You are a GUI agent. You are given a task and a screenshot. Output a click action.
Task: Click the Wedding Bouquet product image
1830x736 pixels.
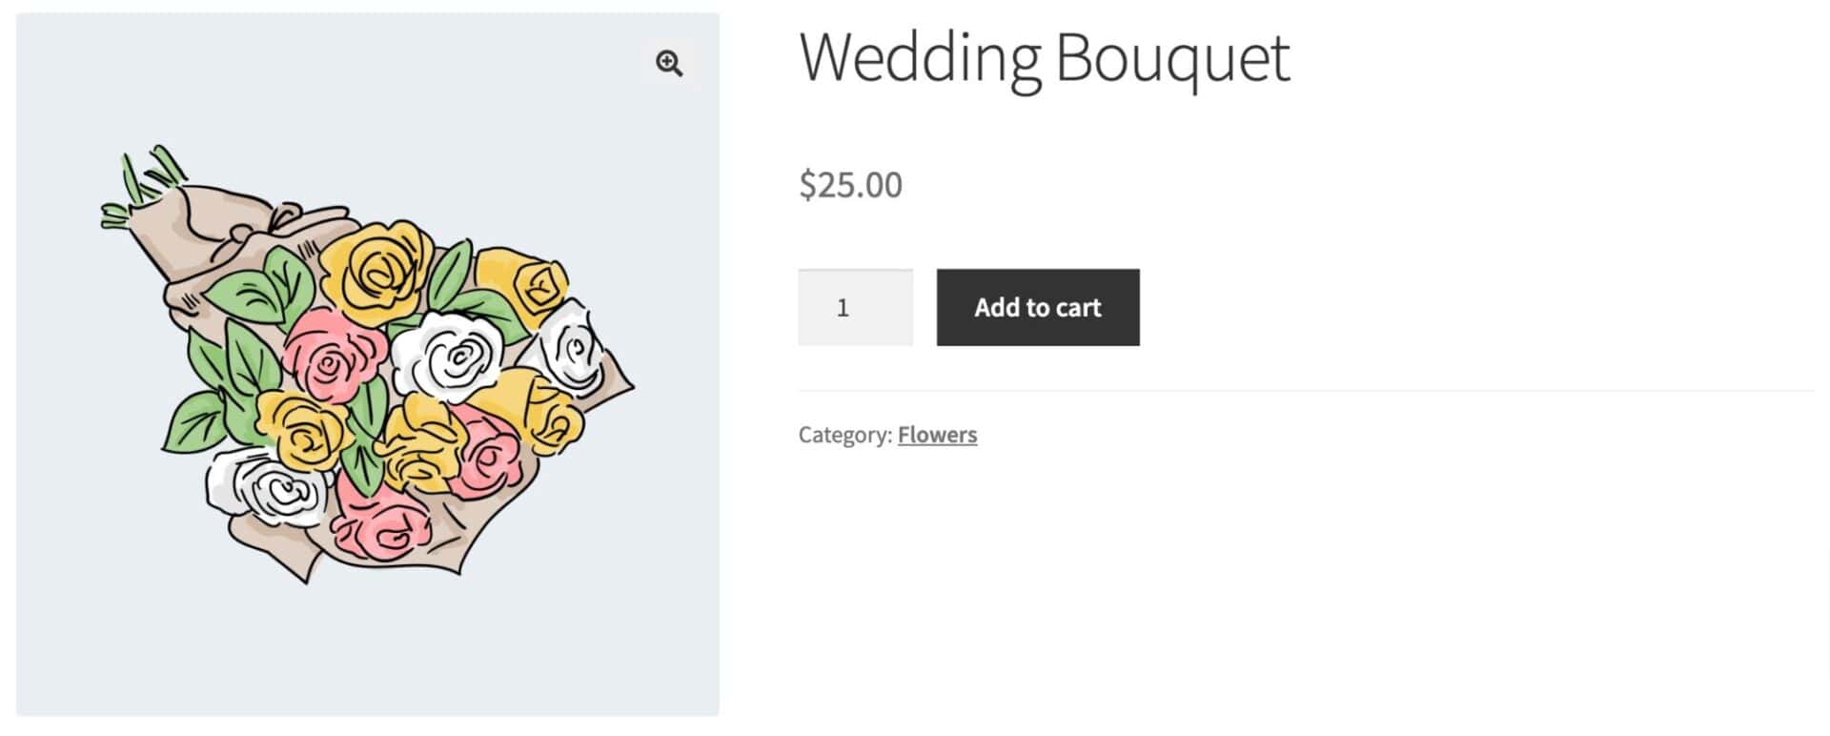click(x=368, y=364)
